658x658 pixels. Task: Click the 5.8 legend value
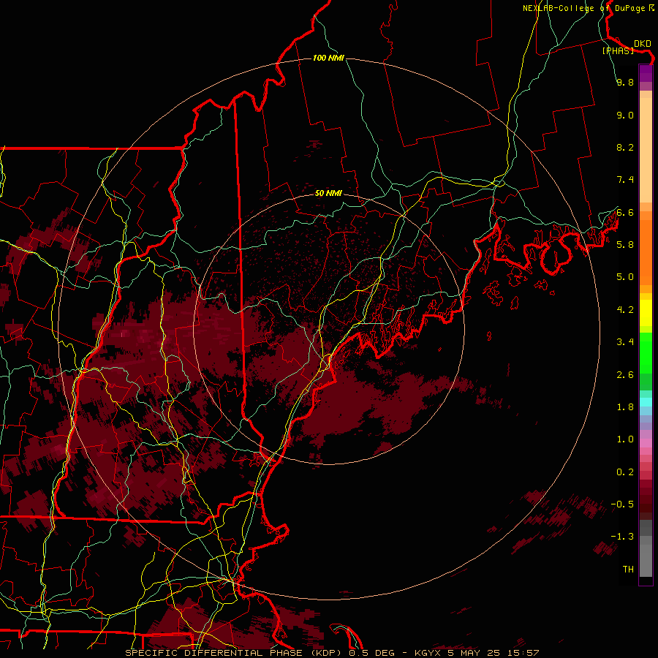coord(625,245)
